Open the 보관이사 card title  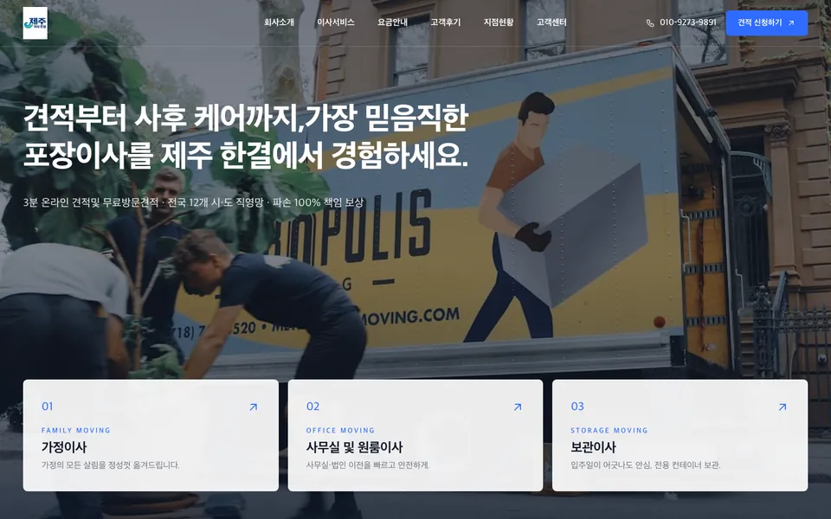pyautogui.click(x=593, y=447)
